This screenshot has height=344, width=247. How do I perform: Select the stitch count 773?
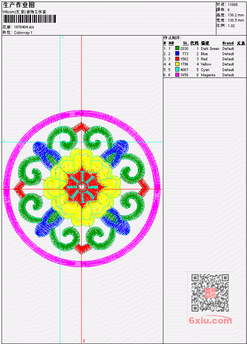coord(185,54)
